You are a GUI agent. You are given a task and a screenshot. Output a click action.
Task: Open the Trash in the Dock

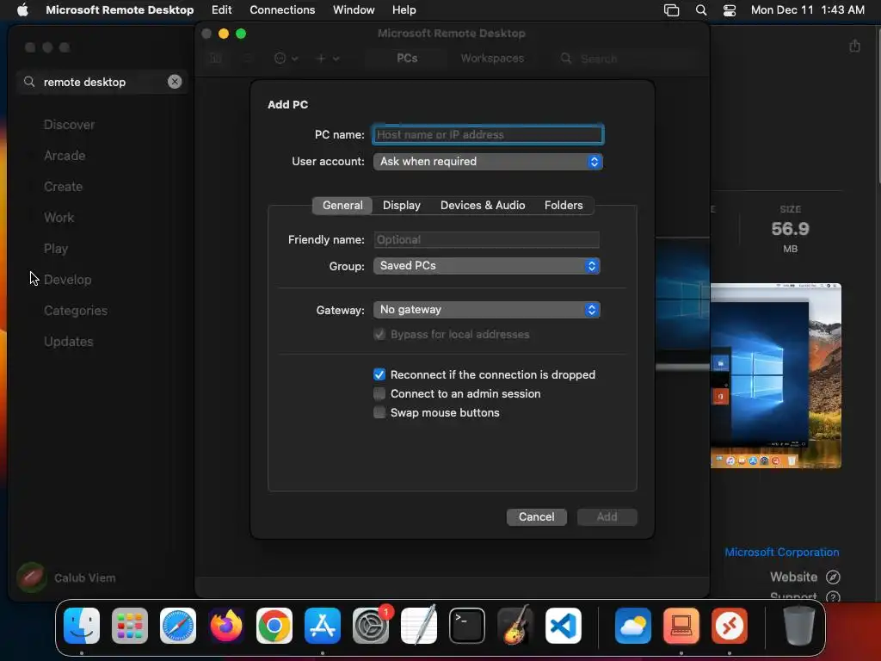(799, 626)
